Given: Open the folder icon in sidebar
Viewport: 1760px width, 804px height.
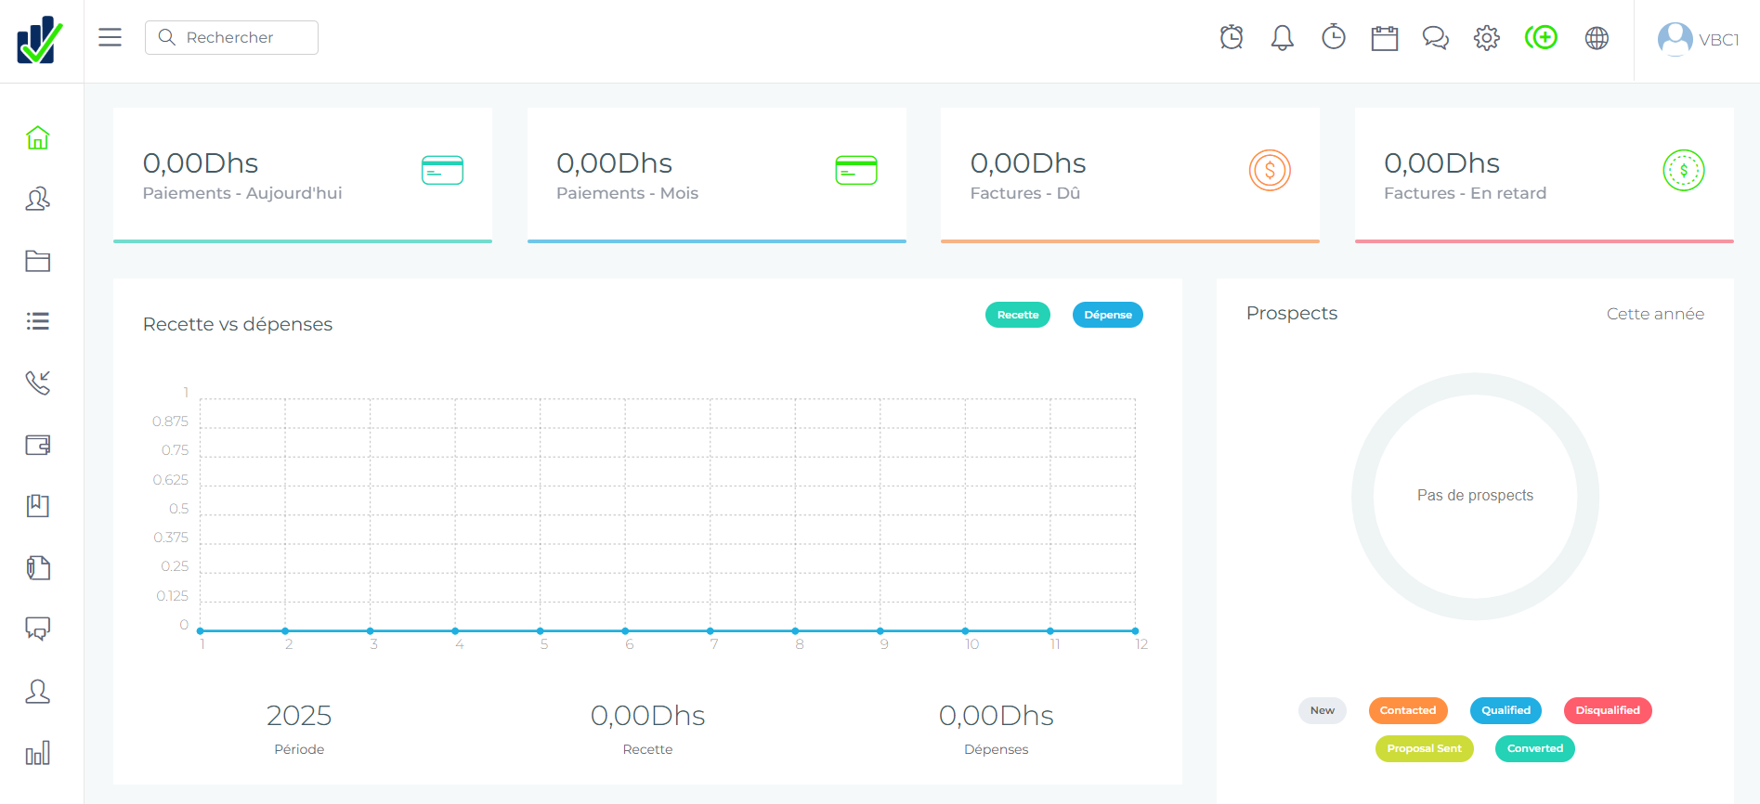Looking at the screenshot, I should coord(37,261).
